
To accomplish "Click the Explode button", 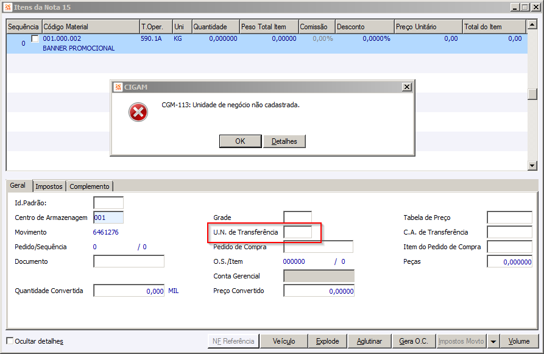I will (328, 341).
